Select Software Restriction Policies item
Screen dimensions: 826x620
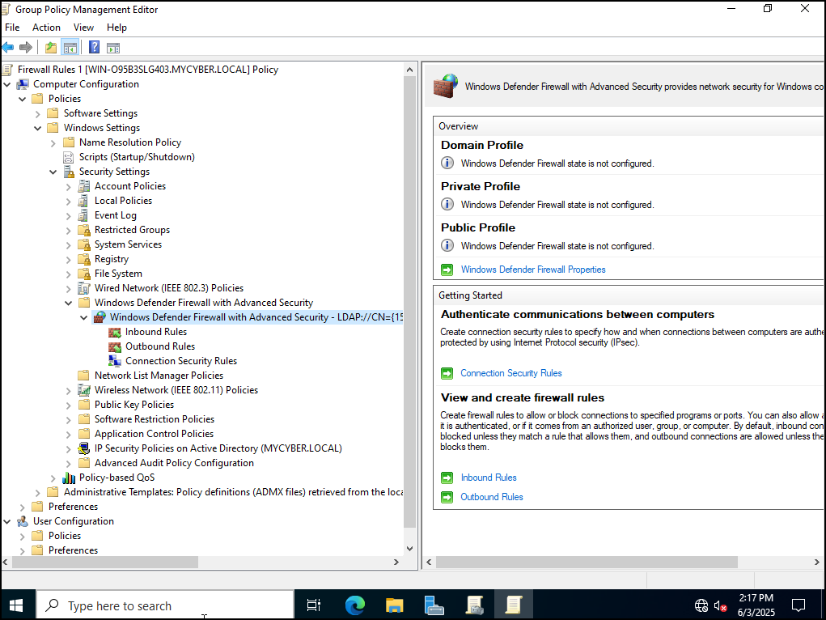pyautogui.click(x=155, y=419)
